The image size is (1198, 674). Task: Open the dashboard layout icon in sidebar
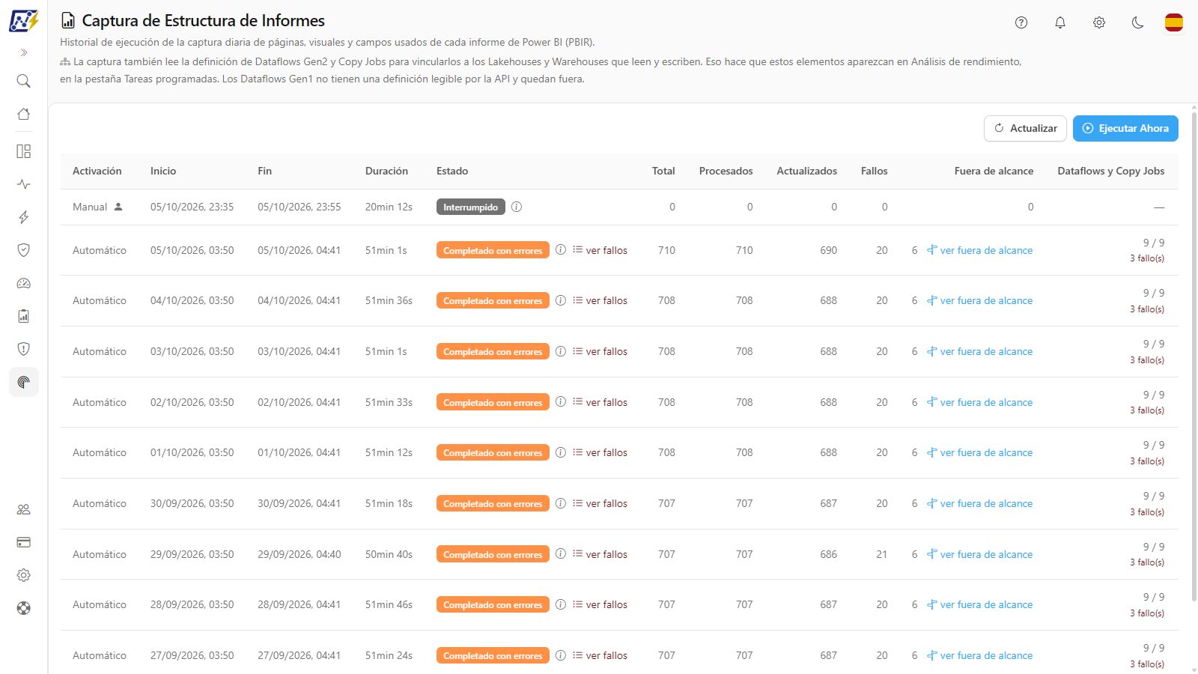(24, 151)
